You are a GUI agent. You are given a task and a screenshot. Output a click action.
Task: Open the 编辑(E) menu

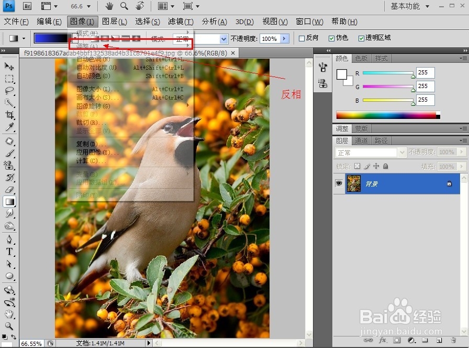49,21
